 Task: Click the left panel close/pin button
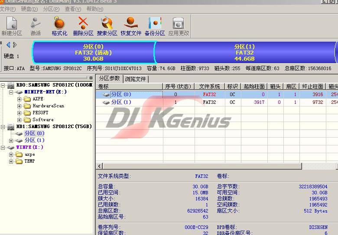point(91,78)
